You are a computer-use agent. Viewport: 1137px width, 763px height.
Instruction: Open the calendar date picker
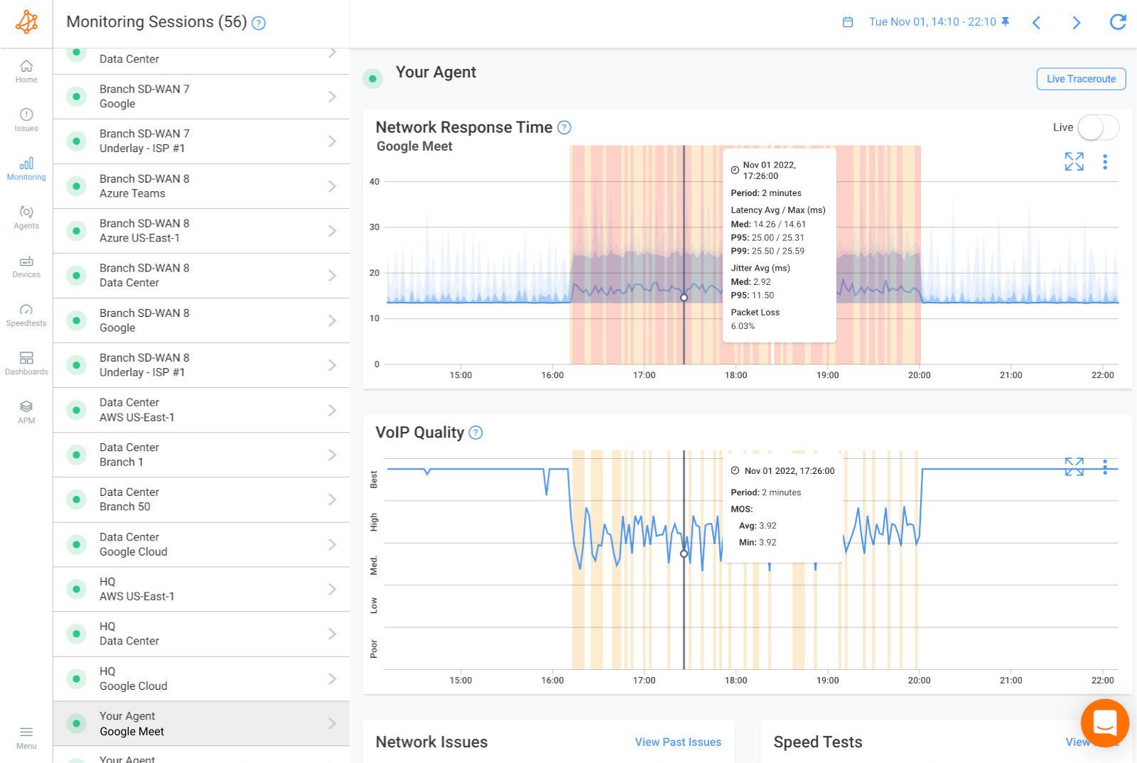point(848,22)
